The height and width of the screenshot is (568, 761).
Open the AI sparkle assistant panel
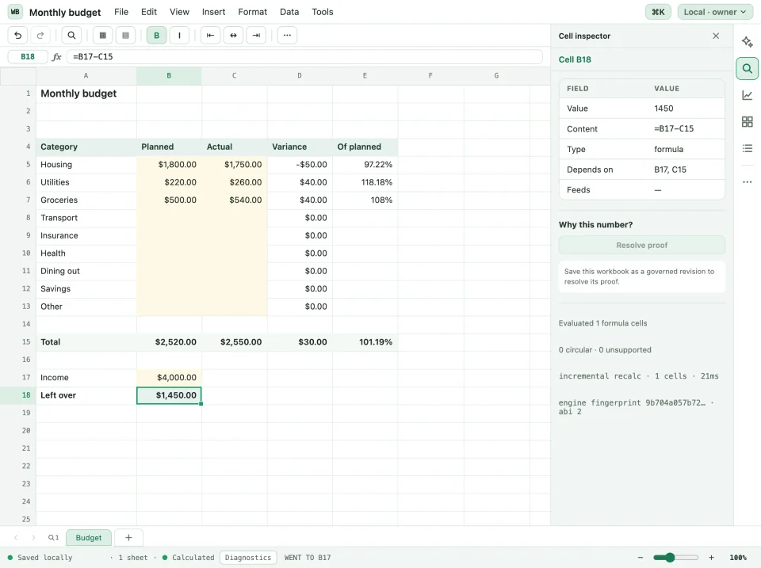747,42
